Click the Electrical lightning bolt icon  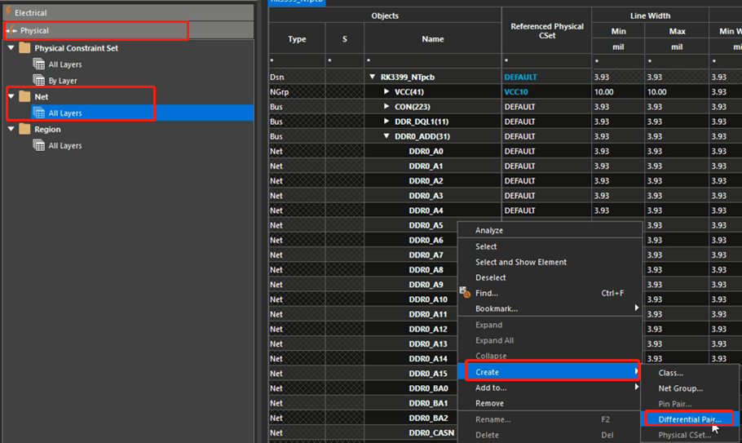coord(8,11)
